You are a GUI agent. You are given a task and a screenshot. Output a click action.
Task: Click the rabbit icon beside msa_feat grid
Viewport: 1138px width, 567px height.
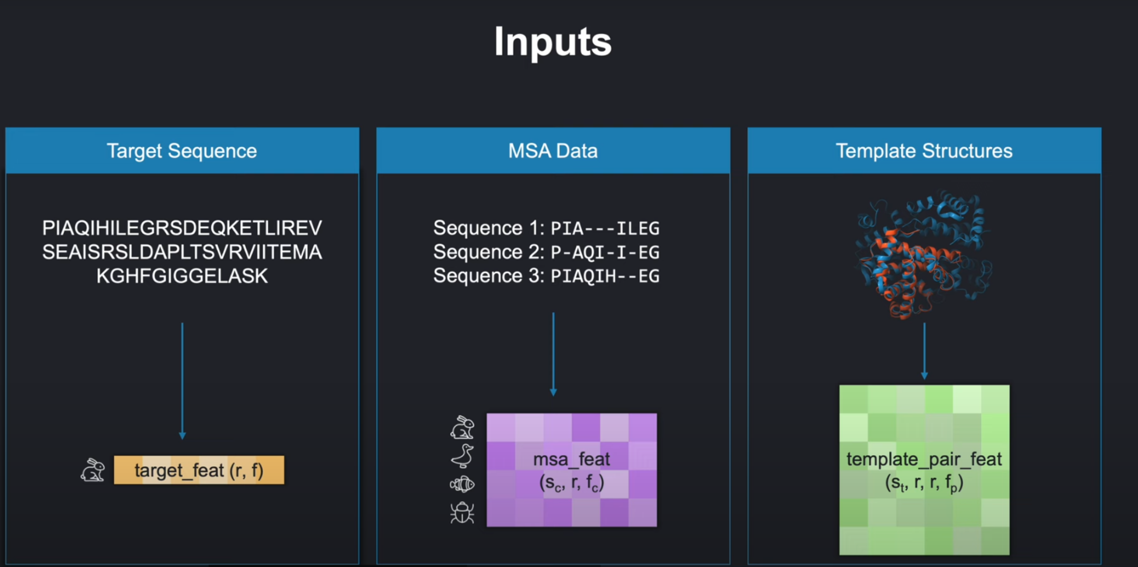click(462, 427)
